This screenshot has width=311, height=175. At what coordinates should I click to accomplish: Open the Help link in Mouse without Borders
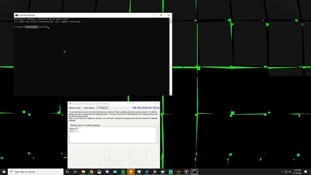point(142,107)
